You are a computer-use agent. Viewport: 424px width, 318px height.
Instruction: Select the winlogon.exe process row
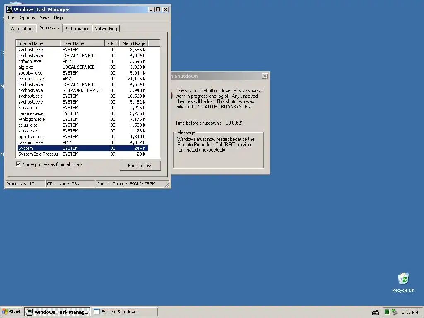coord(83,119)
